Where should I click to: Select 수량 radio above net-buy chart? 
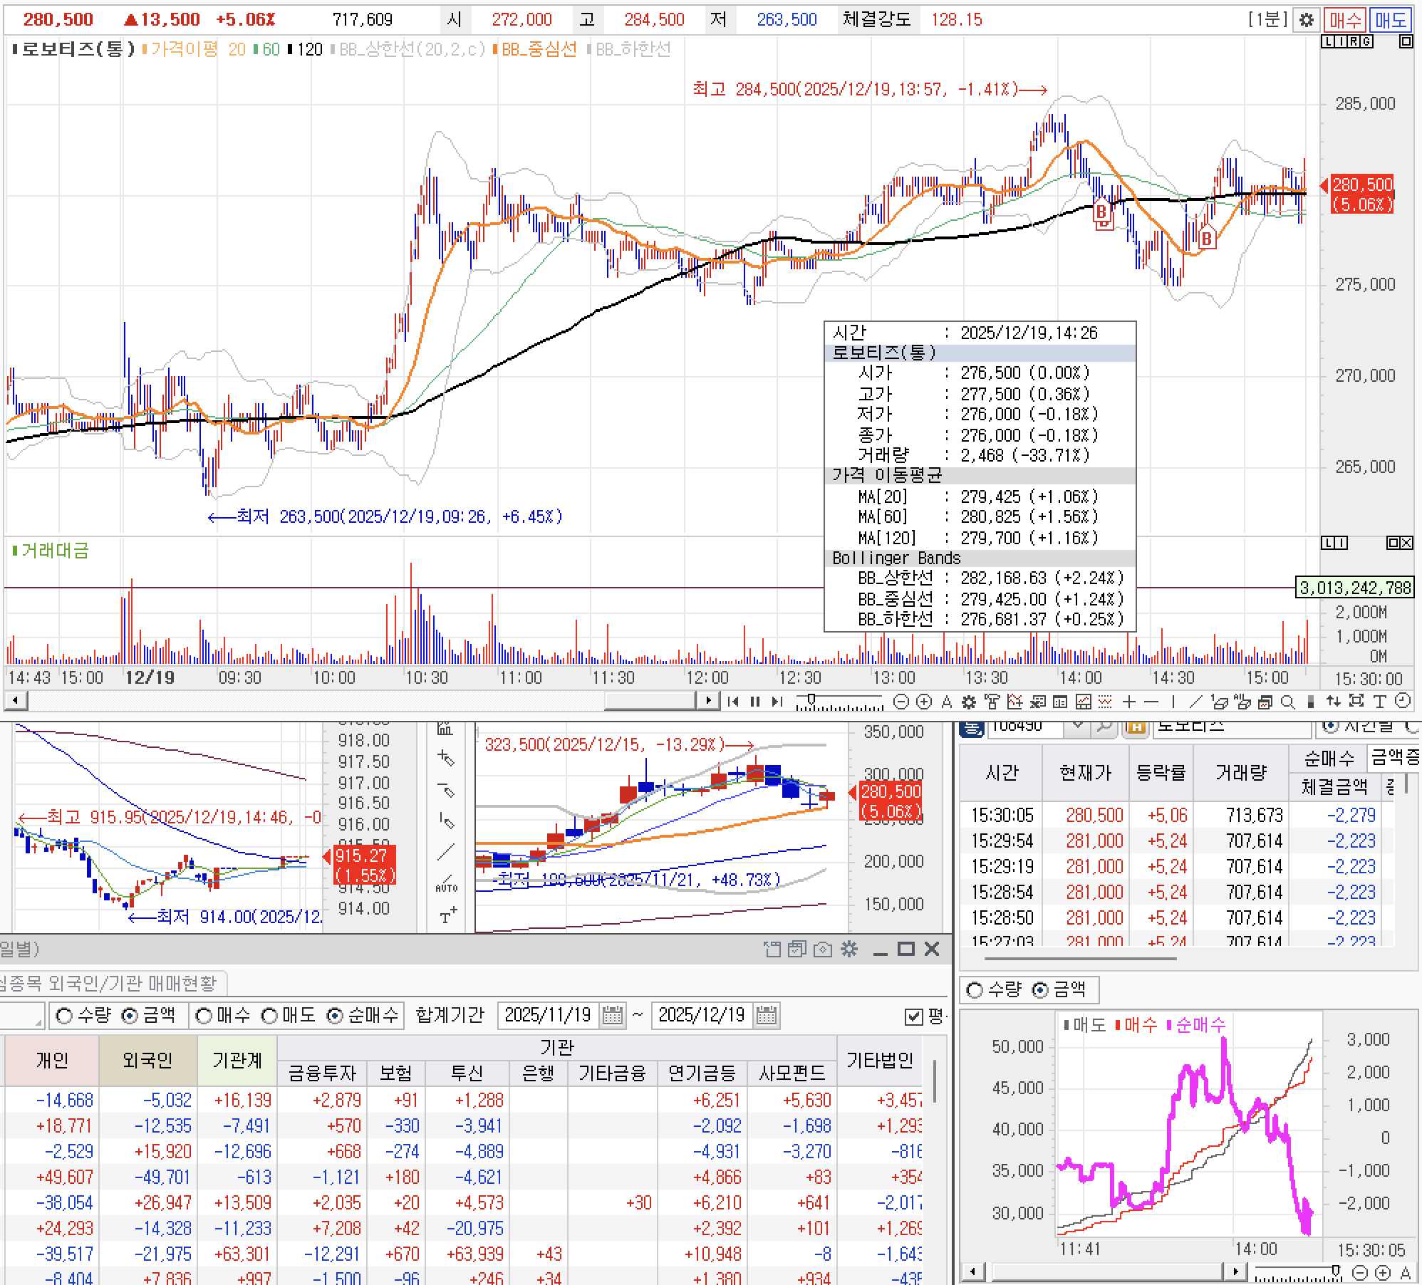[975, 989]
